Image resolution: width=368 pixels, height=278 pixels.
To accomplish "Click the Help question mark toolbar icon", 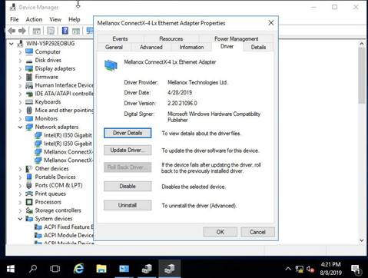I will pos(65,31).
